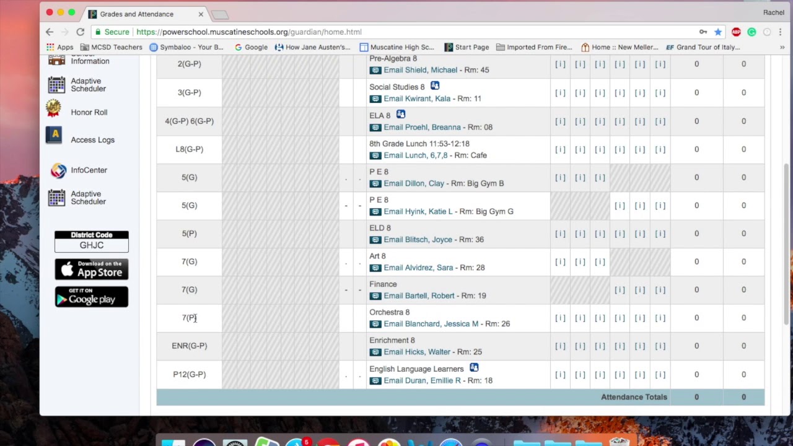Image resolution: width=793 pixels, height=446 pixels.
Task: Click the saved password key icon
Action: coord(703,32)
